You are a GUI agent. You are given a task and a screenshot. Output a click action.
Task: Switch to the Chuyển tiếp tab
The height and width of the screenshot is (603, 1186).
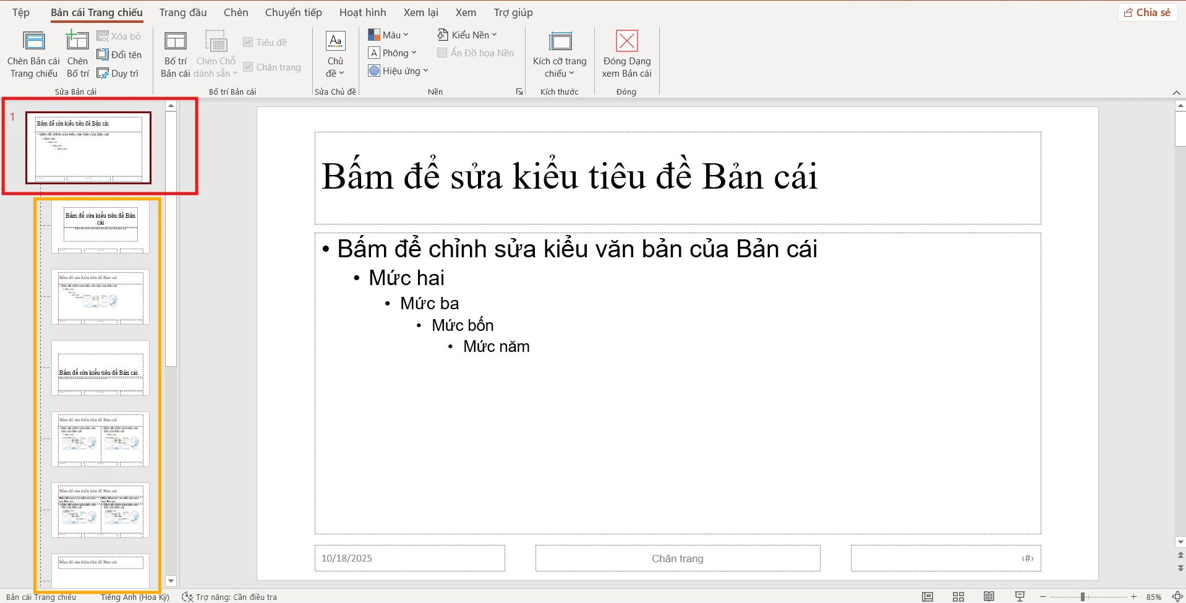(x=292, y=12)
